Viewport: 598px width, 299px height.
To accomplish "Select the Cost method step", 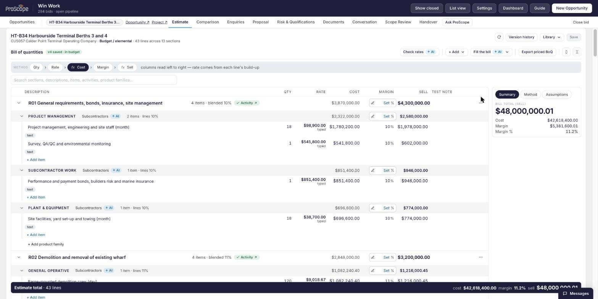I will pos(78,68).
